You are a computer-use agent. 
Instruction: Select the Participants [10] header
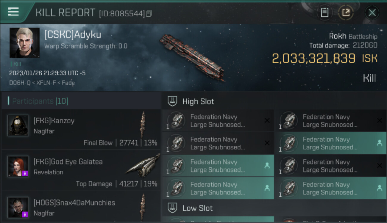(x=40, y=101)
